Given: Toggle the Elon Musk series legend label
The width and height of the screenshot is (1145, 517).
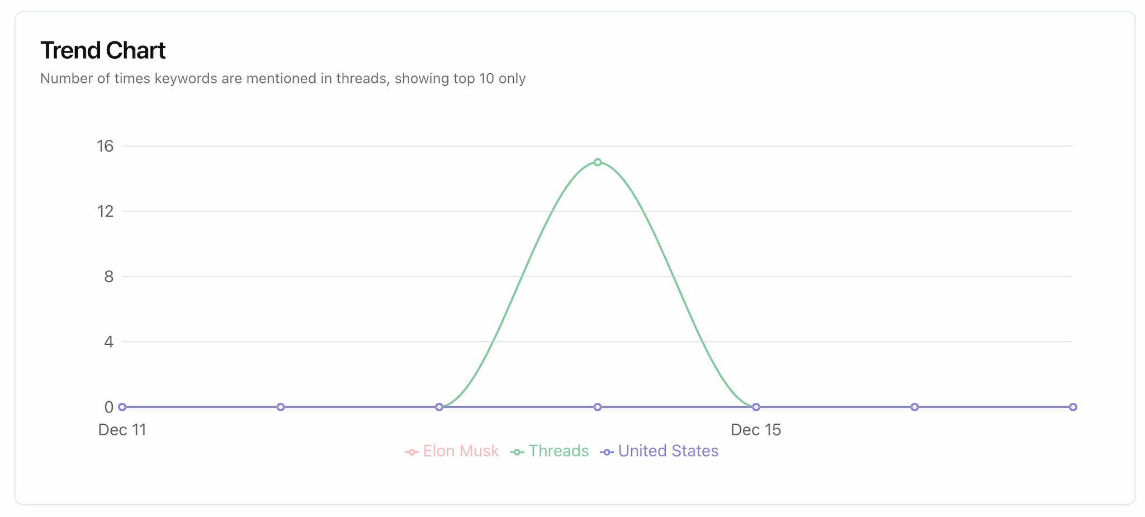Looking at the screenshot, I should tap(461, 451).
